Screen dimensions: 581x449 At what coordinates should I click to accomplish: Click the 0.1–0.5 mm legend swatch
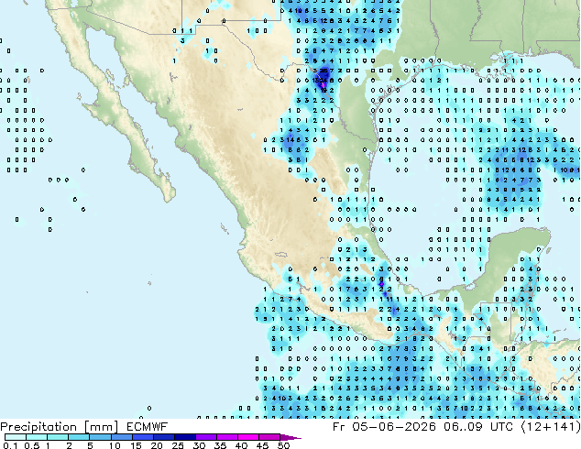click(x=16, y=437)
